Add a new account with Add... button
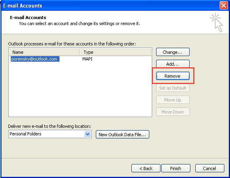This screenshot has width=230, height=178. point(173,64)
